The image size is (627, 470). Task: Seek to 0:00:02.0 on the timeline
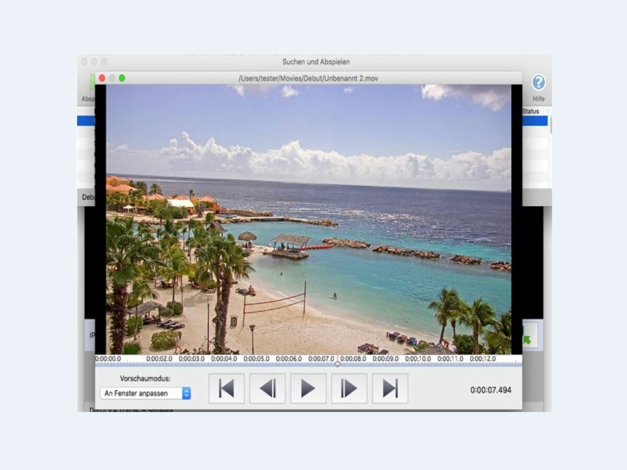point(159,359)
